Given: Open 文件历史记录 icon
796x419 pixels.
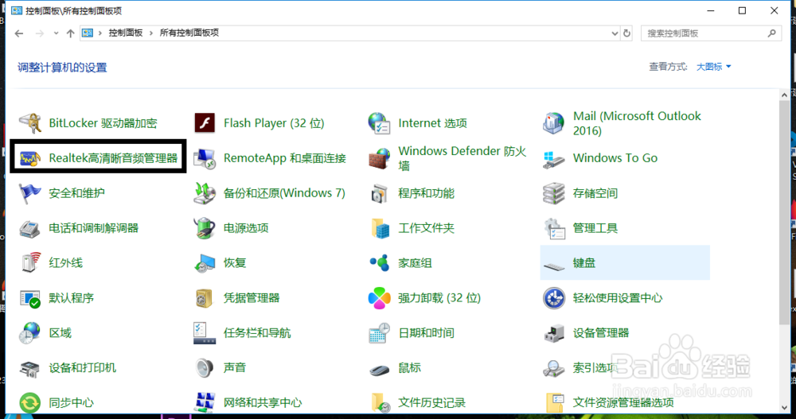Looking at the screenshot, I should 380,403.
